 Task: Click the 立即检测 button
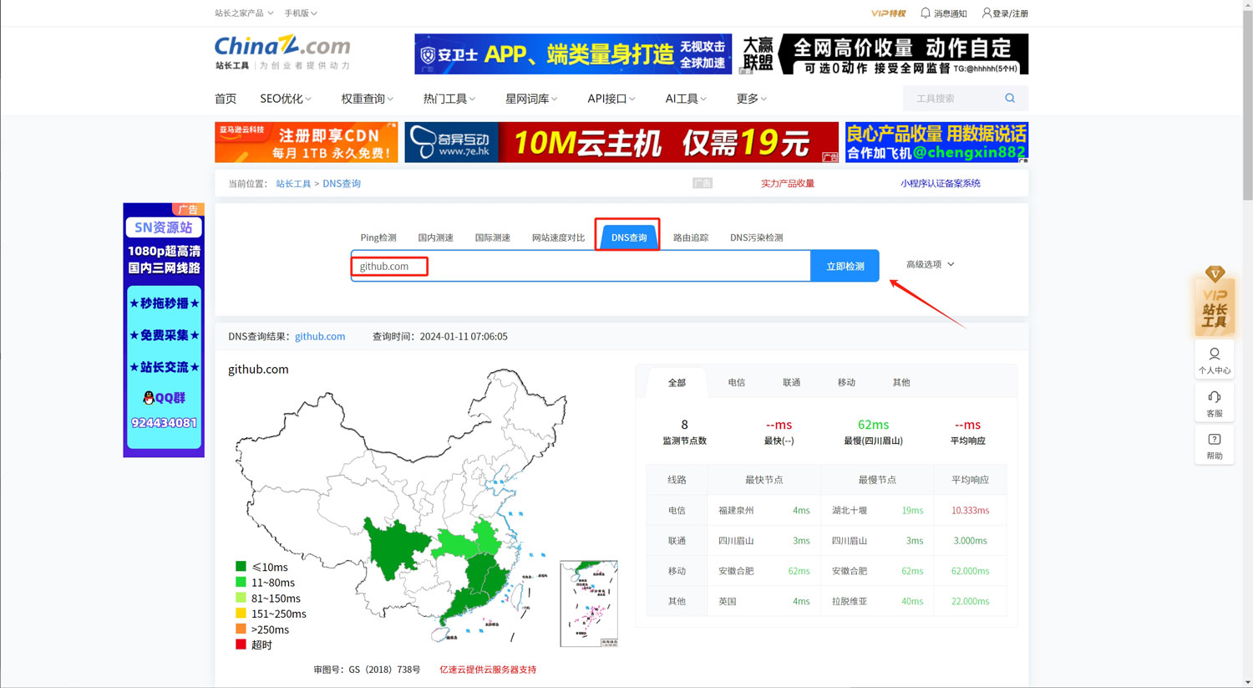tap(845, 266)
